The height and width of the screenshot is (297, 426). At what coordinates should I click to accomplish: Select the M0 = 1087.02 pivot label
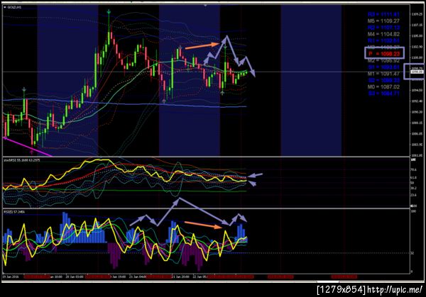(x=383, y=86)
